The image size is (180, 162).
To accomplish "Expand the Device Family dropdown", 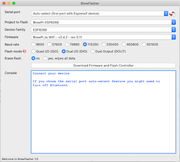I will point(103,30).
